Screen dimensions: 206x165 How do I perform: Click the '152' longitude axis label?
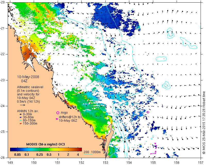(x=81, y=163)
